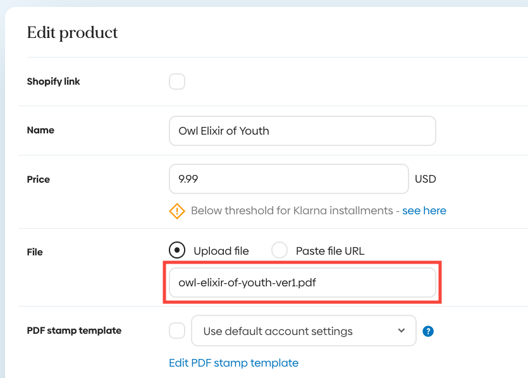The image size is (528, 378).
Task: Click the Price row label
Action: coord(39,180)
